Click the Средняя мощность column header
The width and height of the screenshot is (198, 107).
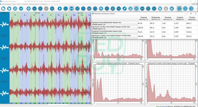click(180, 18)
